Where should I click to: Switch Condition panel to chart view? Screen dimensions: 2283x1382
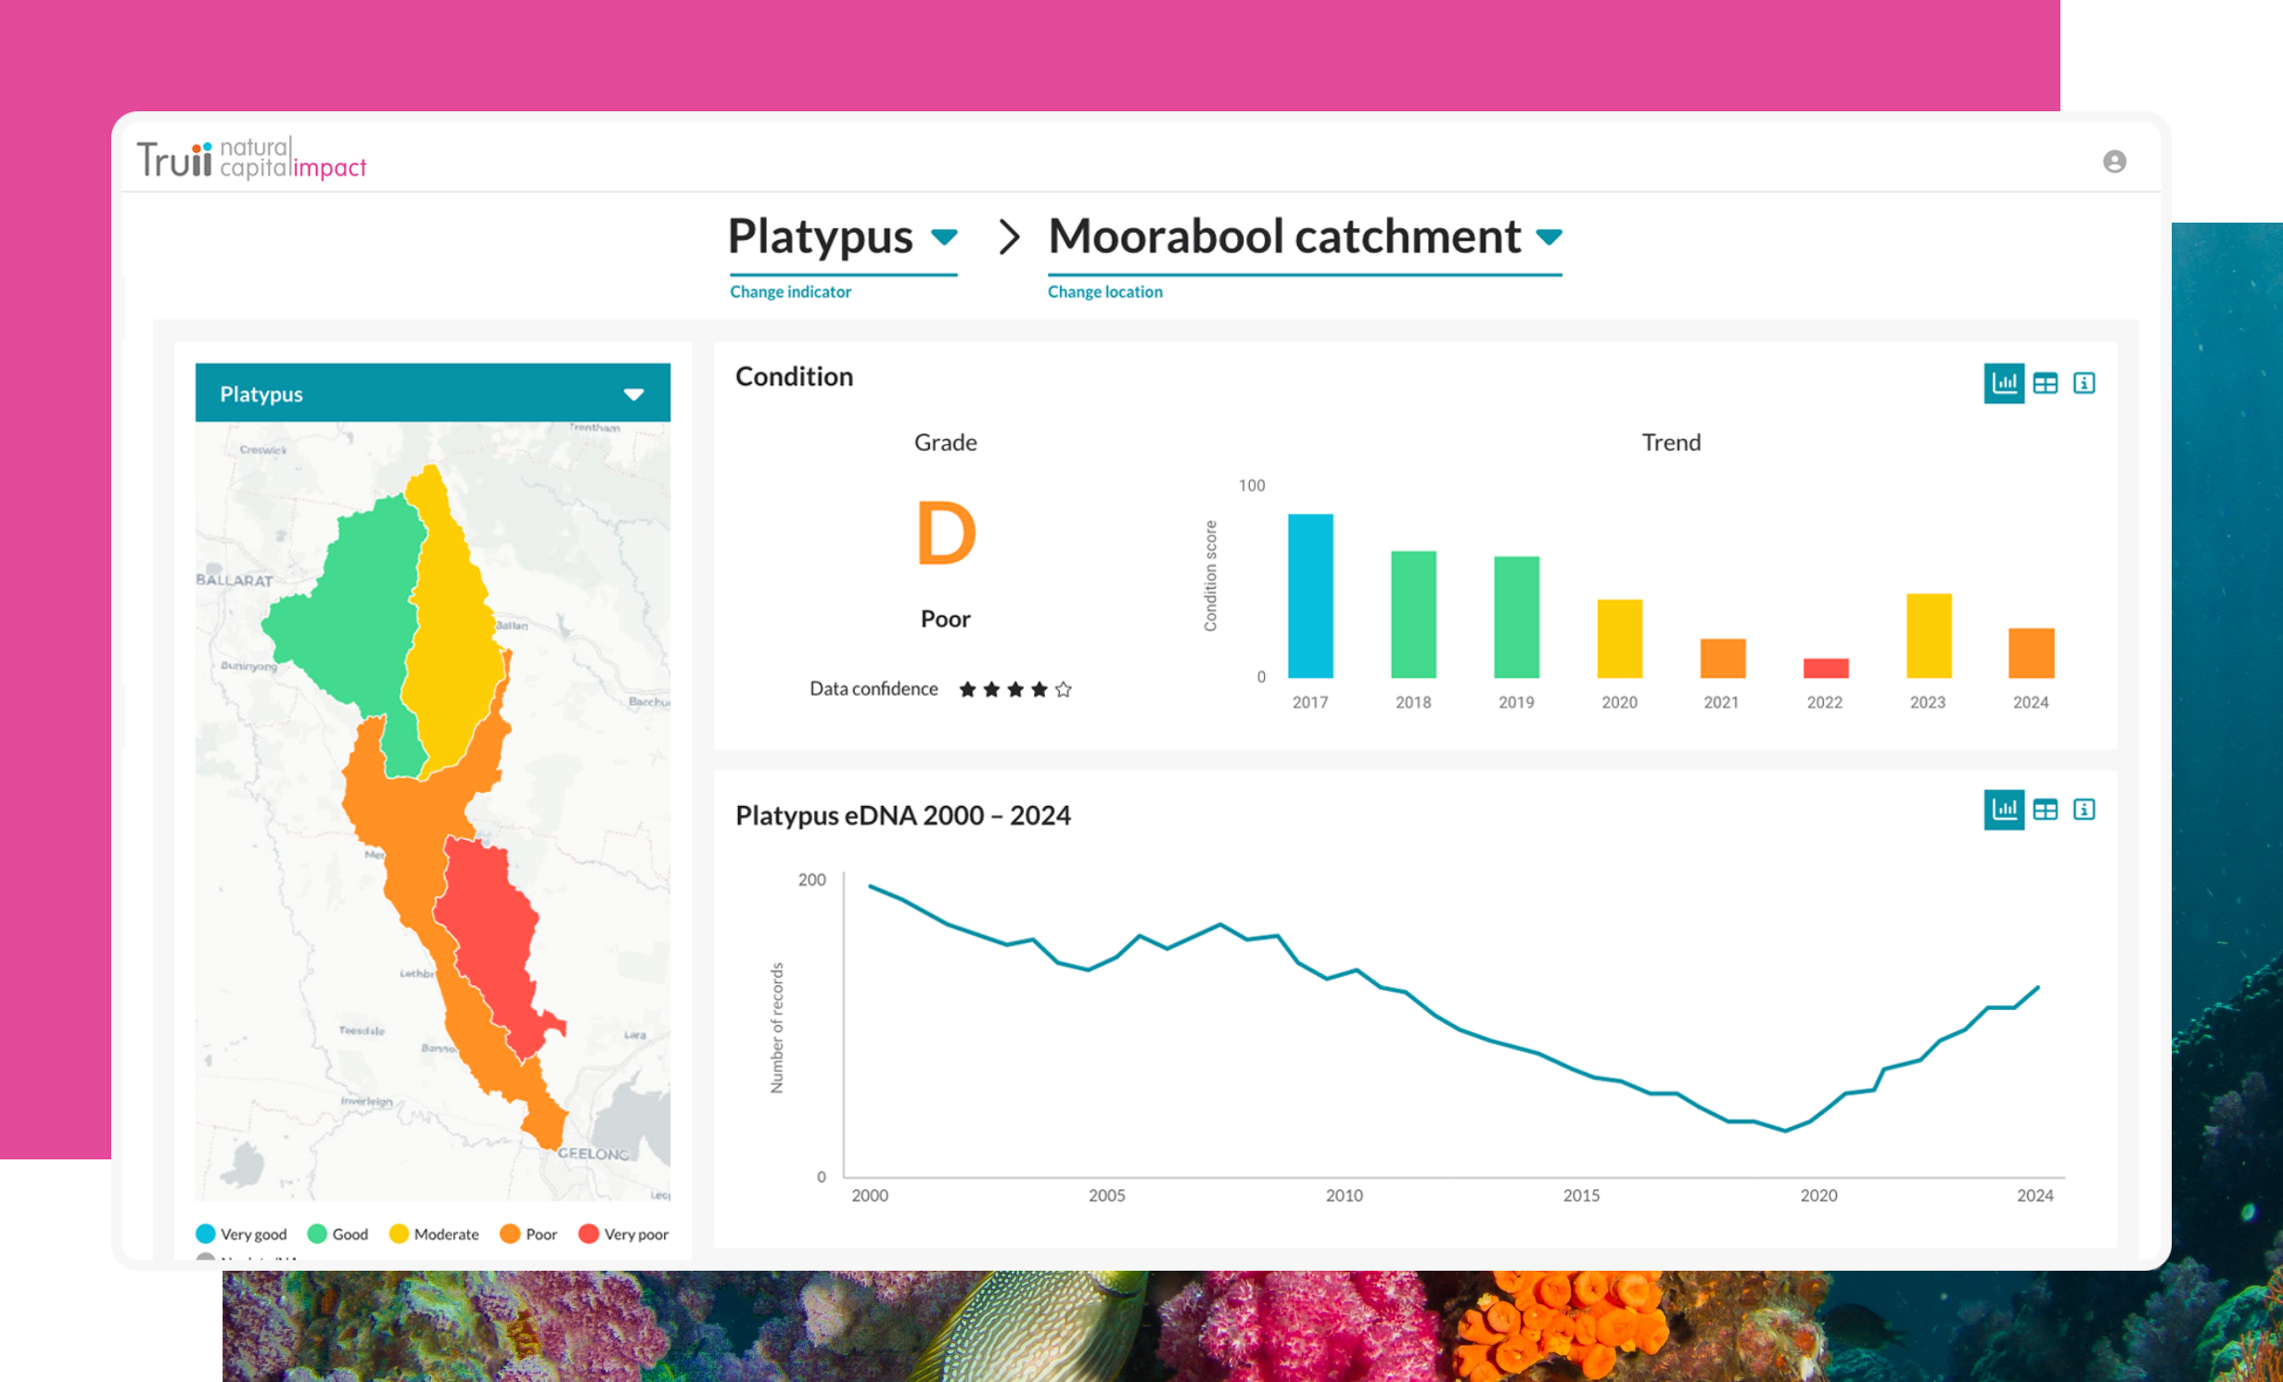tap(2004, 383)
